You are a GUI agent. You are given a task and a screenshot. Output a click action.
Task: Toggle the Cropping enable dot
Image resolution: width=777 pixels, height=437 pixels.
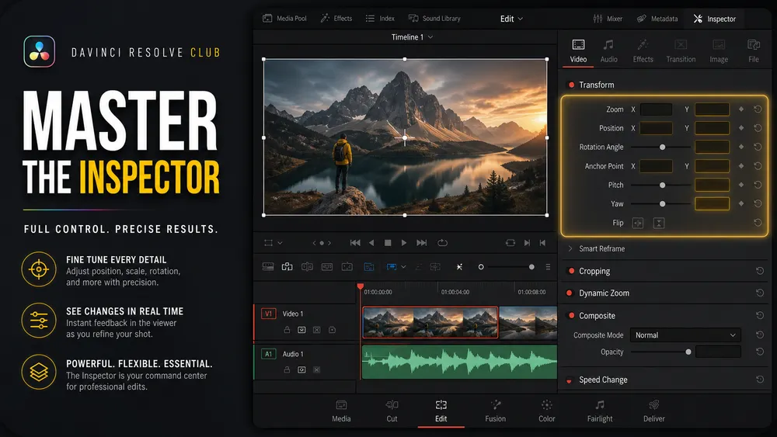[571, 271]
